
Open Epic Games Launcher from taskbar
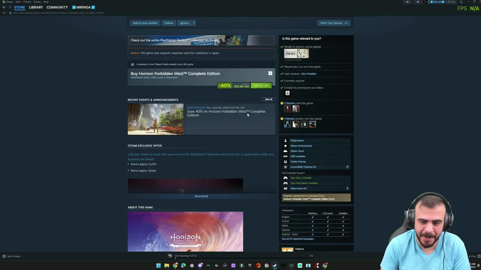coord(250,265)
